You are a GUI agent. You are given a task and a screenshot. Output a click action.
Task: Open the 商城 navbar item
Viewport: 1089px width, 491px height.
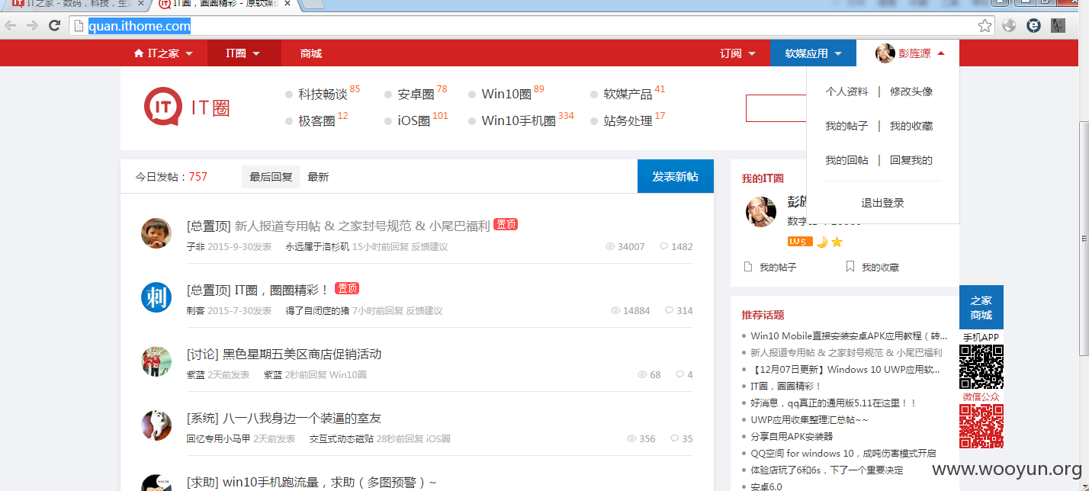[311, 53]
